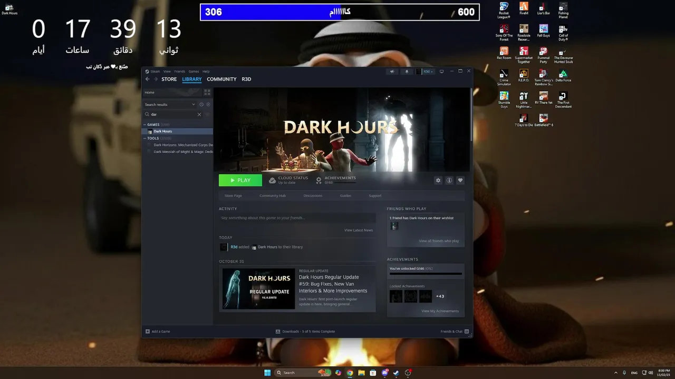Show hidden system tray icons chevron
This screenshot has width=675, height=379.
coord(616,373)
